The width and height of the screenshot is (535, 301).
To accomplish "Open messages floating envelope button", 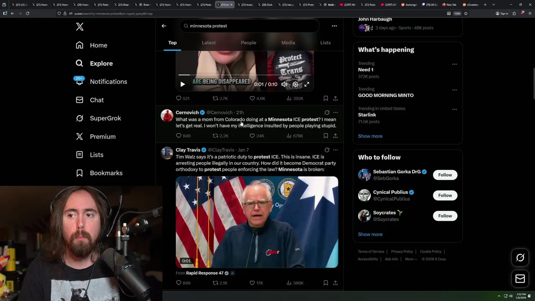I will point(520,279).
